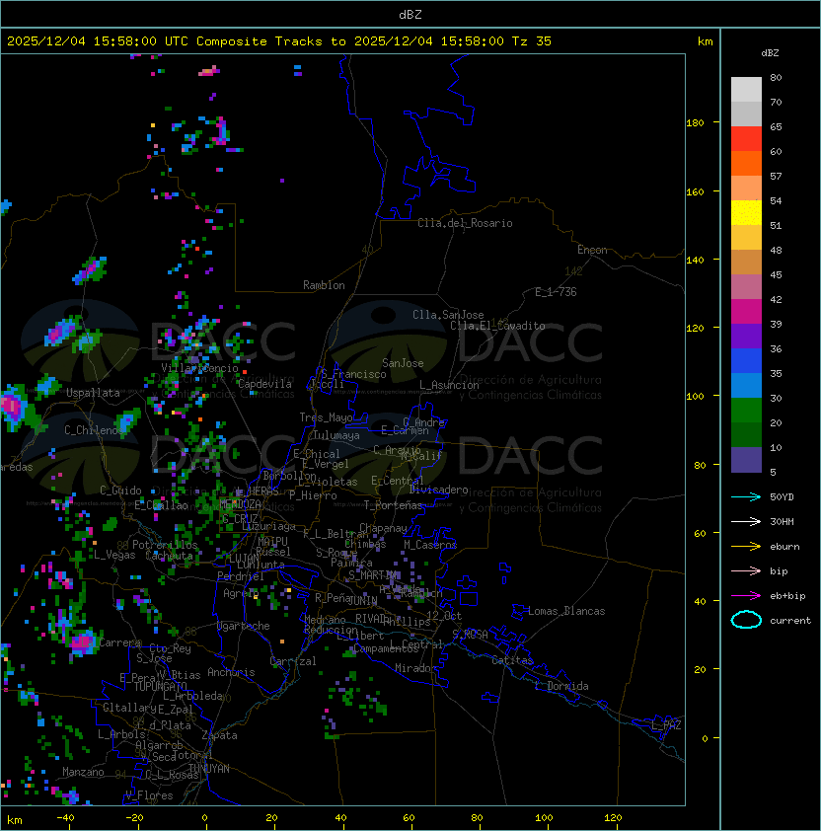Select the dark purple 5-10 dBZ swatch
The height and width of the screenshot is (831, 821).
746,460
